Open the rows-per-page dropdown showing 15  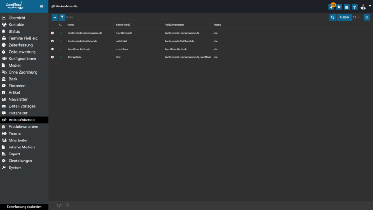click(x=356, y=17)
